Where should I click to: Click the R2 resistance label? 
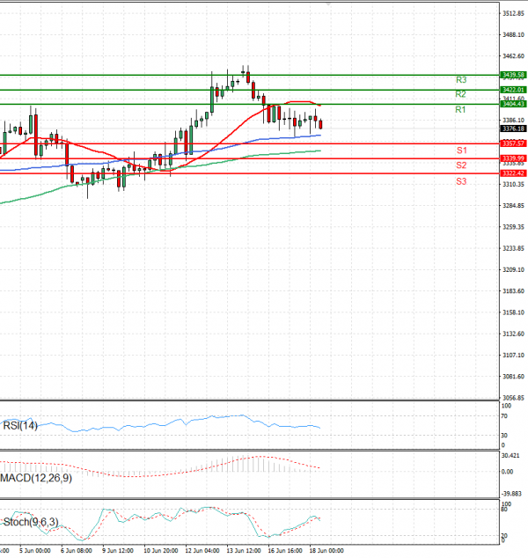460,94
